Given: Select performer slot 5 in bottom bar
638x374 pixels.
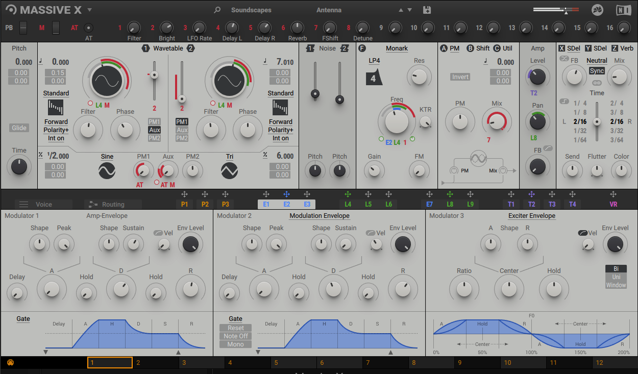Looking at the screenshot, I should click(293, 363).
